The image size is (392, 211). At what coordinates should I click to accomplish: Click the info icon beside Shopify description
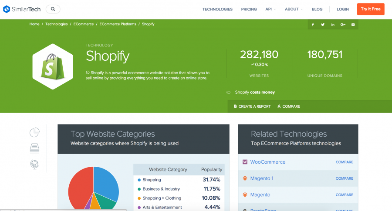point(88,73)
